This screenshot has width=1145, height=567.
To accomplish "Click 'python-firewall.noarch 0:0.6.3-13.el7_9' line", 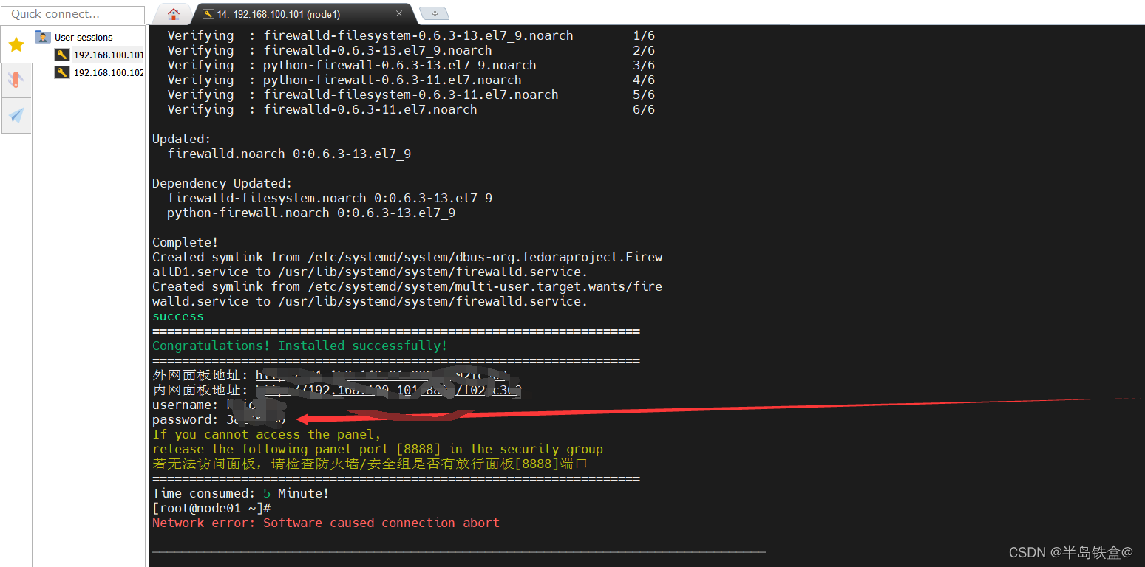I will [311, 213].
